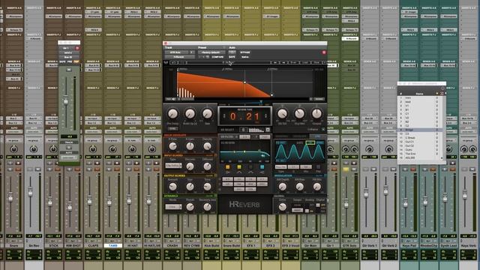The image size is (480, 270).
Task: Click the Load button in Waves toolbar
Action: (x=304, y=62)
